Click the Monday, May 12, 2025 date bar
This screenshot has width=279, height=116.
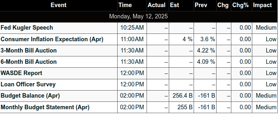pyautogui.click(x=139, y=16)
